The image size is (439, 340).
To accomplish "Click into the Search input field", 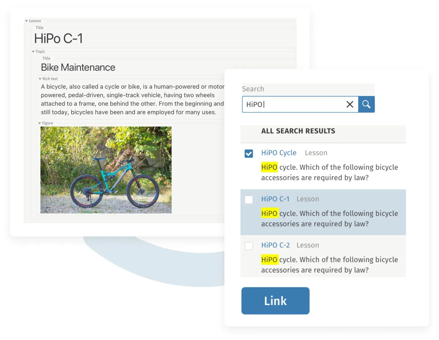I will tap(294, 104).
